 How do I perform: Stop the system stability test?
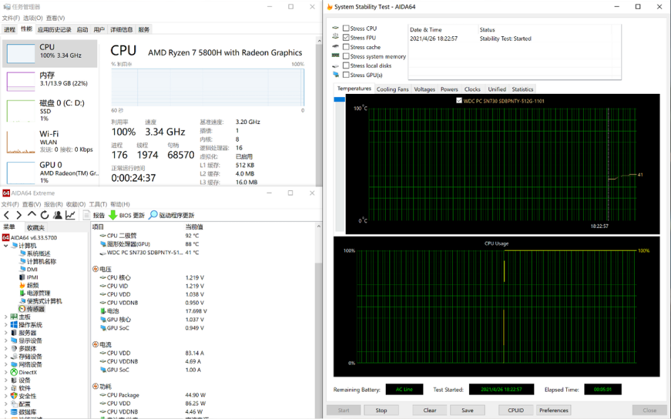(381, 410)
